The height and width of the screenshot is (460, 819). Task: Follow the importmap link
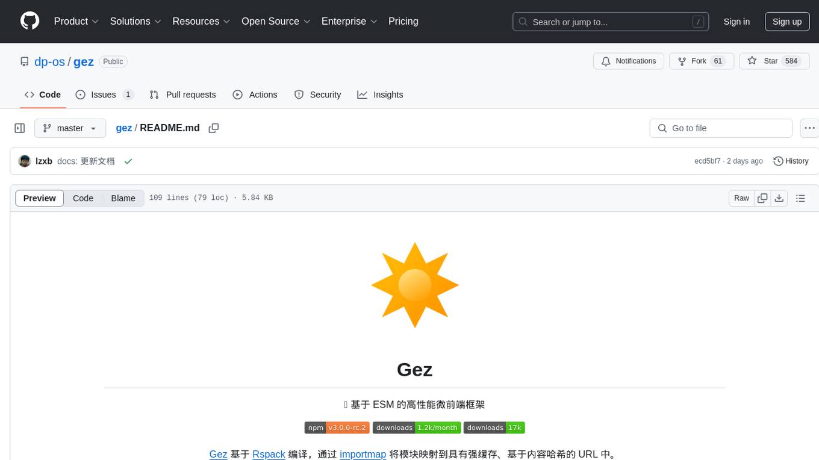pyautogui.click(x=363, y=454)
